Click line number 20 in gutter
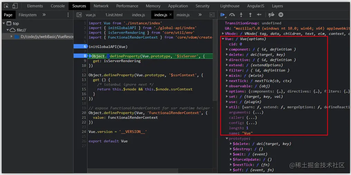 [x=84, y=113]
